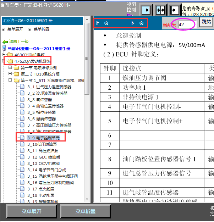Screen dimensions: 214x222
Task: Click page icon of 3_3 氧传感器
Action: (x=22, y=99)
